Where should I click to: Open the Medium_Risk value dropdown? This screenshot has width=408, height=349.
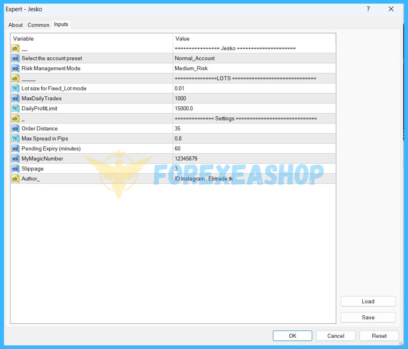point(254,68)
